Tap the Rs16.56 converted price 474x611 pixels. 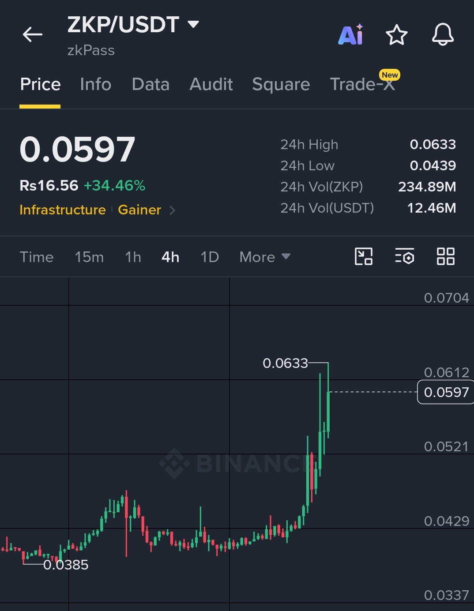49,185
